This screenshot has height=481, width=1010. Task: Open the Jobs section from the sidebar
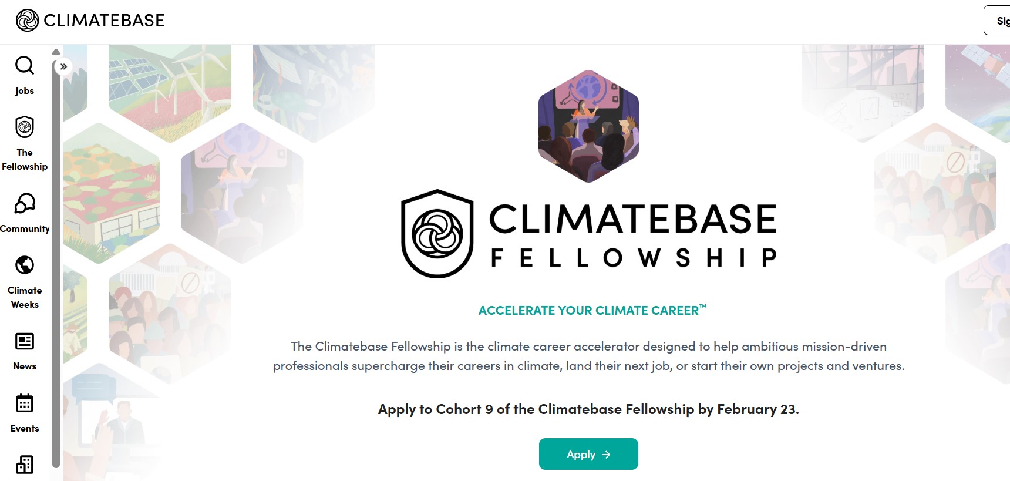(24, 78)
